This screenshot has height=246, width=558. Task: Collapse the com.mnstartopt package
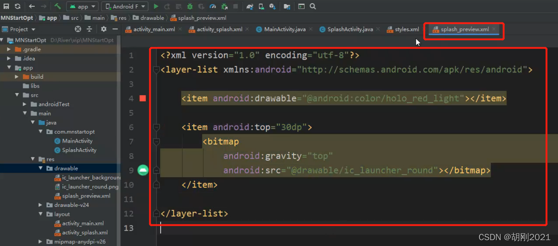pyautogui.click(x=41, y=132)
